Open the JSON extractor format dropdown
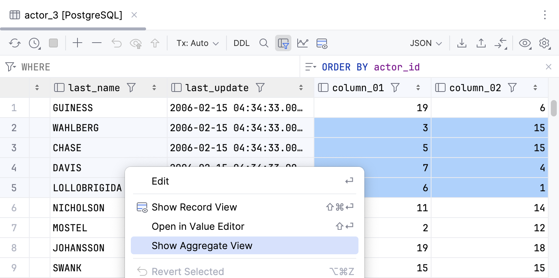This screenshot has height=278, width=559. click(x=426, y=43)
